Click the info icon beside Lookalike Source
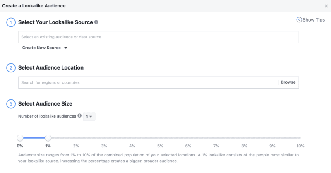This screenshot has height=173, width=331. click(96, 22)
